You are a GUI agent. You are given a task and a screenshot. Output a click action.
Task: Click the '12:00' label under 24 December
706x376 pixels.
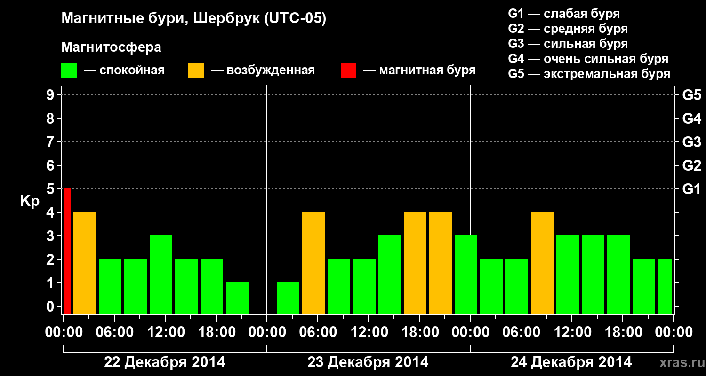572,332
